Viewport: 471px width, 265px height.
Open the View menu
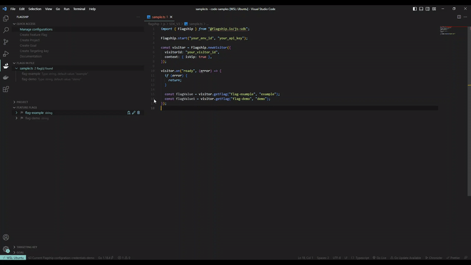pos(48,9)
